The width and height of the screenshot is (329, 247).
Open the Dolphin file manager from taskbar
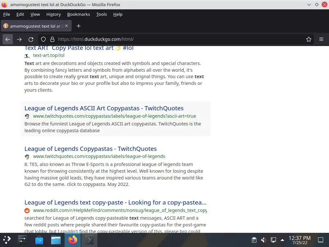56,240
